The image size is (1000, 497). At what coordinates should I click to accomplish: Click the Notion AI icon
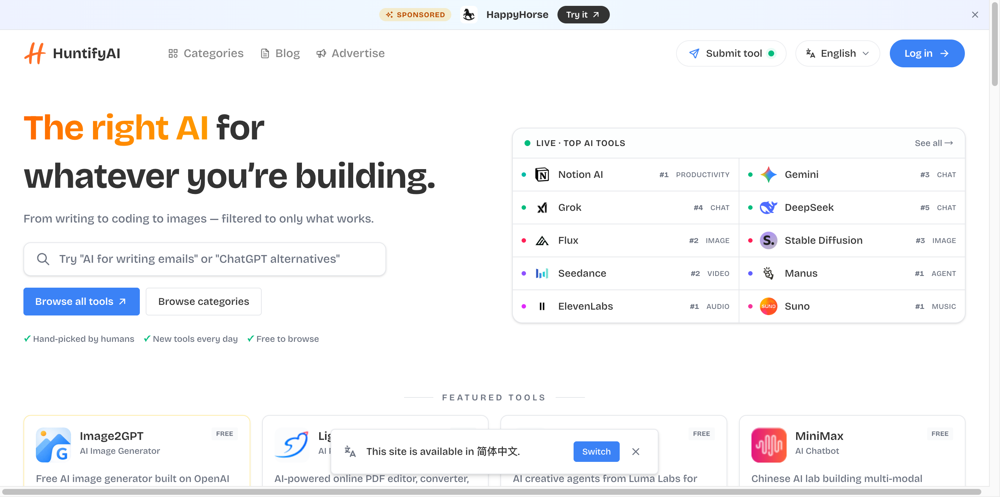pyautogui.click(x=541, y=175)
